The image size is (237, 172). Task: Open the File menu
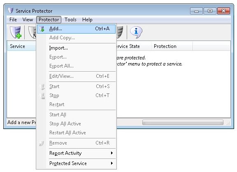[x=13, y=20]
